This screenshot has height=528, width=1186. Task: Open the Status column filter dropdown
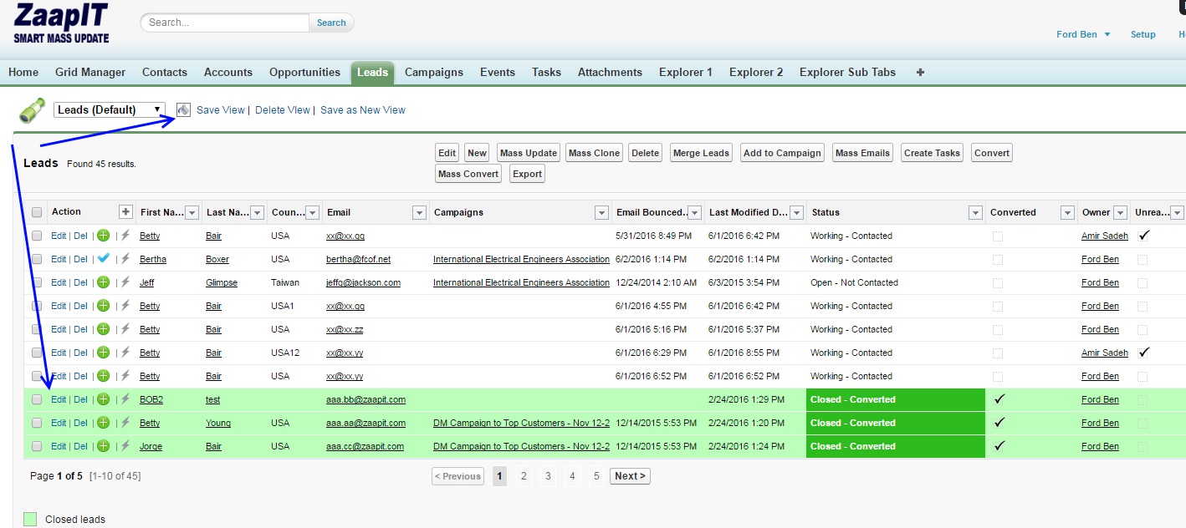[975, 213]
